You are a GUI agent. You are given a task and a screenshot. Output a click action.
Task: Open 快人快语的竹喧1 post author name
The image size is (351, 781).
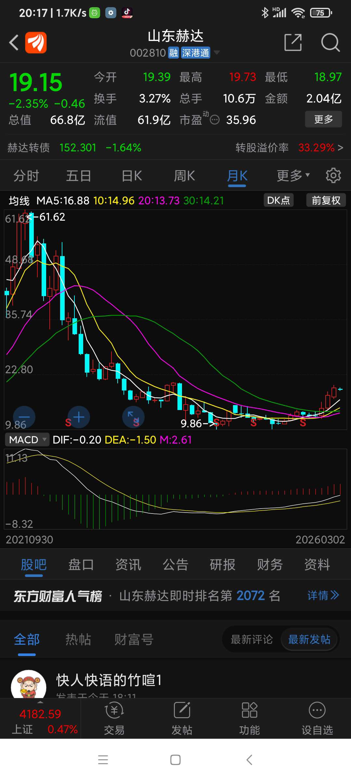109,680
